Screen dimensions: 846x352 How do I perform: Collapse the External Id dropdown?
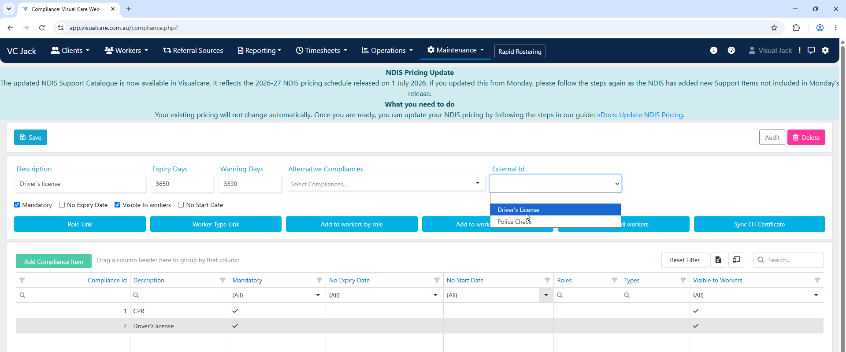(556, 184)
